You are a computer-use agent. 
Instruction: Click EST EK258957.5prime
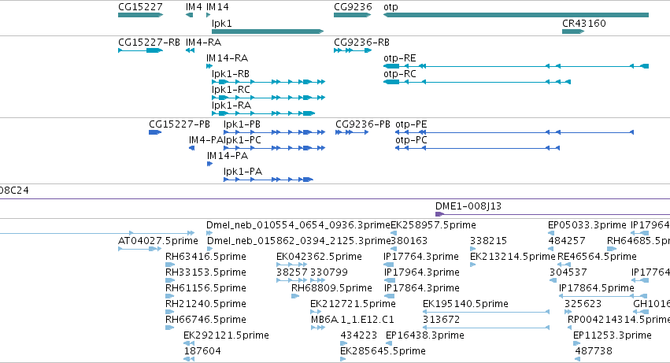coord(433,225)
